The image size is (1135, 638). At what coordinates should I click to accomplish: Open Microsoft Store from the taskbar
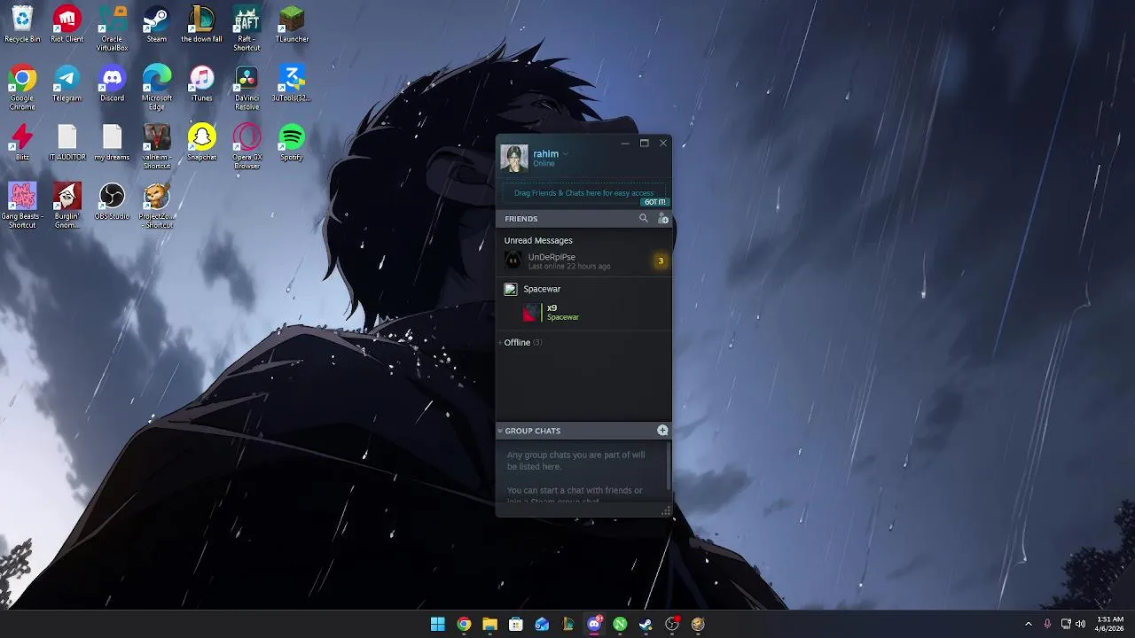pyautogui.click(x=516, y=624)
